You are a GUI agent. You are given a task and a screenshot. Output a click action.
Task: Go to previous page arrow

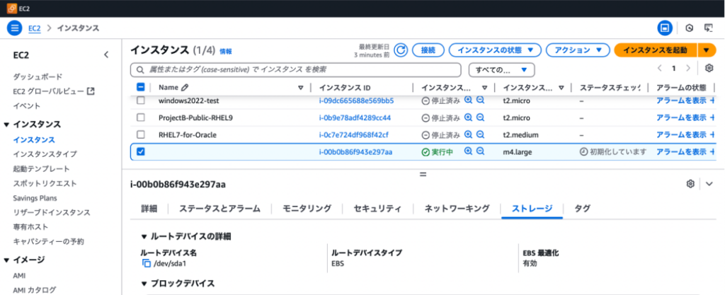660,69
